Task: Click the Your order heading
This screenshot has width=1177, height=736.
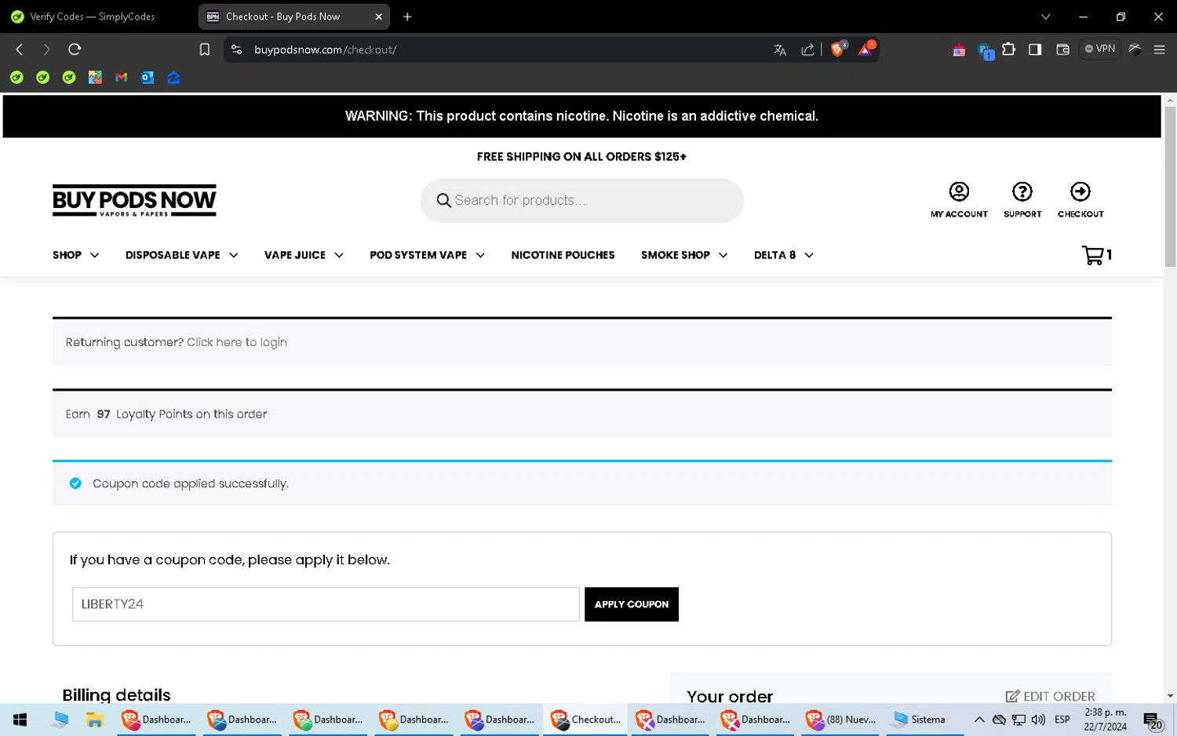Action: click(730, 696)
